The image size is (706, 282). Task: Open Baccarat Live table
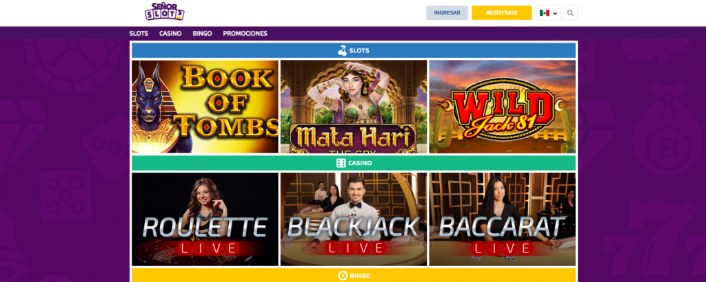point(502,219)
